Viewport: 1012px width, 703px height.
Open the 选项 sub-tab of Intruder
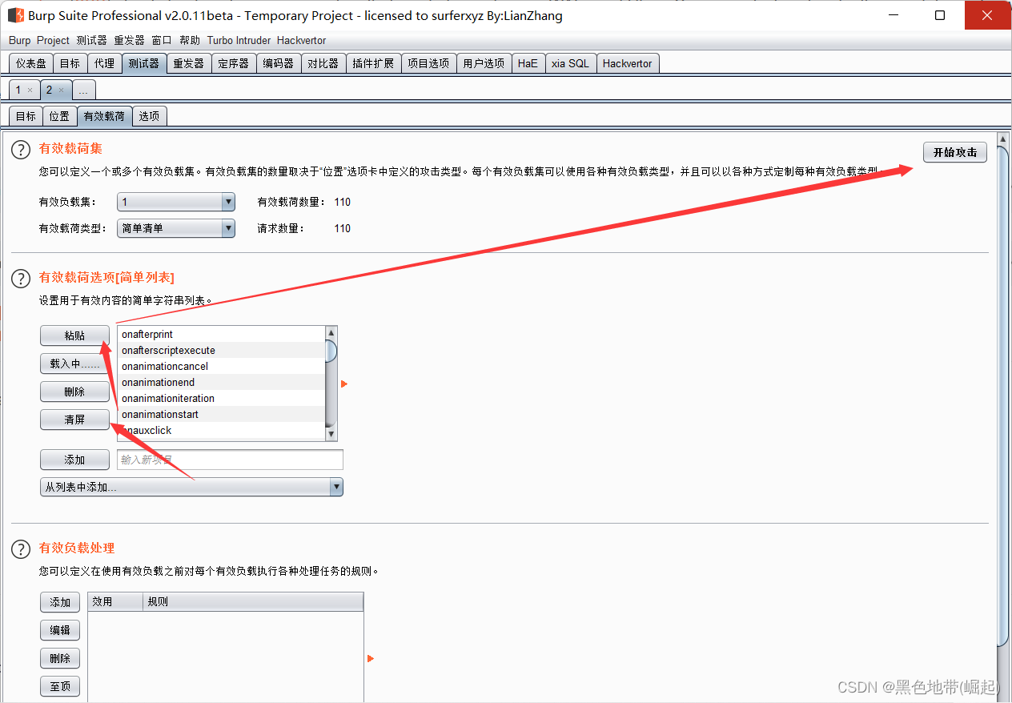(x=149, y=115)
